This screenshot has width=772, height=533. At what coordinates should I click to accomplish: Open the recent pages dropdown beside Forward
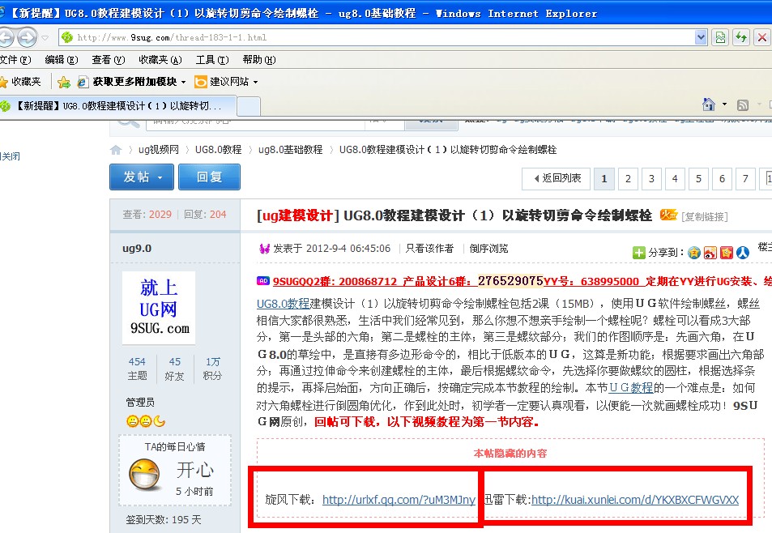coord(45,38)
